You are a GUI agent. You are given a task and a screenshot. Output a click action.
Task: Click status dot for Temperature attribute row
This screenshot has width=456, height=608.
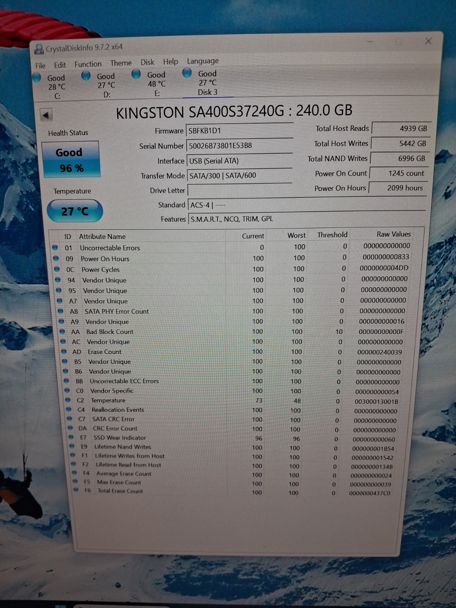click(x=68, y=400)
